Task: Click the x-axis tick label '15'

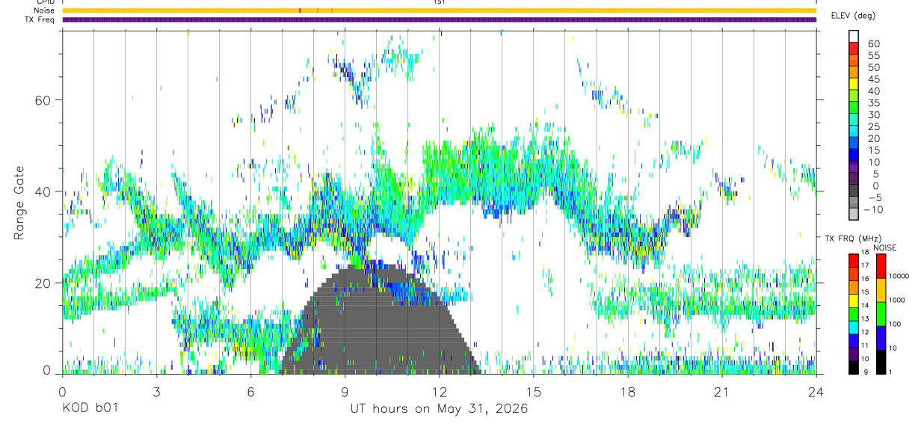Action: pos(533,392)
